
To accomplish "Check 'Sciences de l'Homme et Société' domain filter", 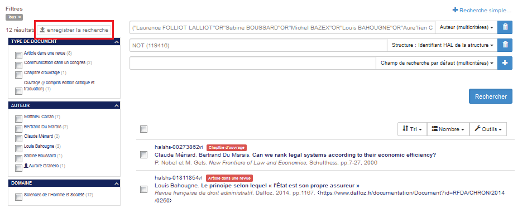I will [x=19, y=197].
